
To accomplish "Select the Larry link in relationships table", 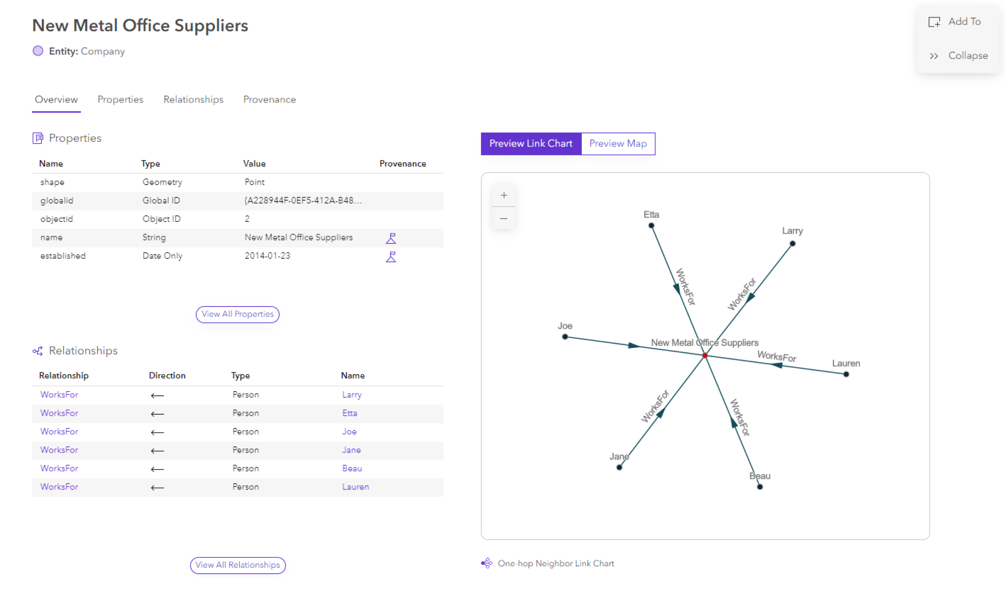I will [350, 395].
